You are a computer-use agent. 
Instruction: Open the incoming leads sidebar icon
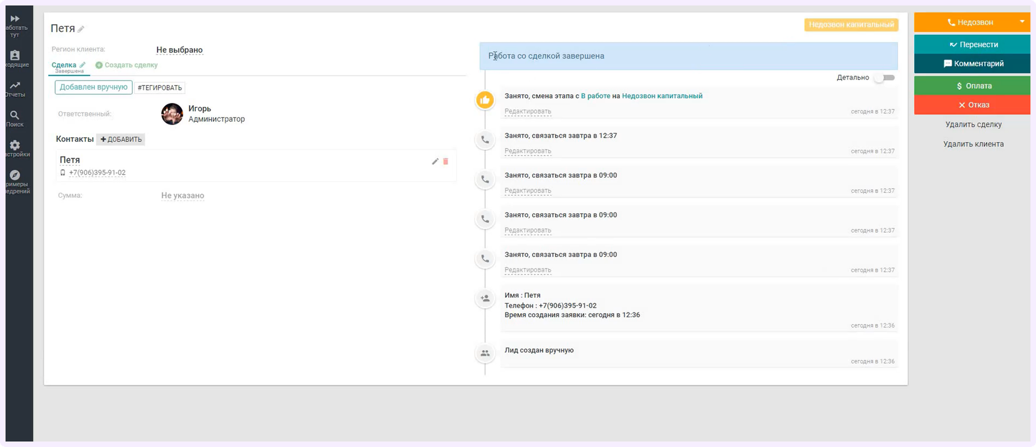(15, 55)
